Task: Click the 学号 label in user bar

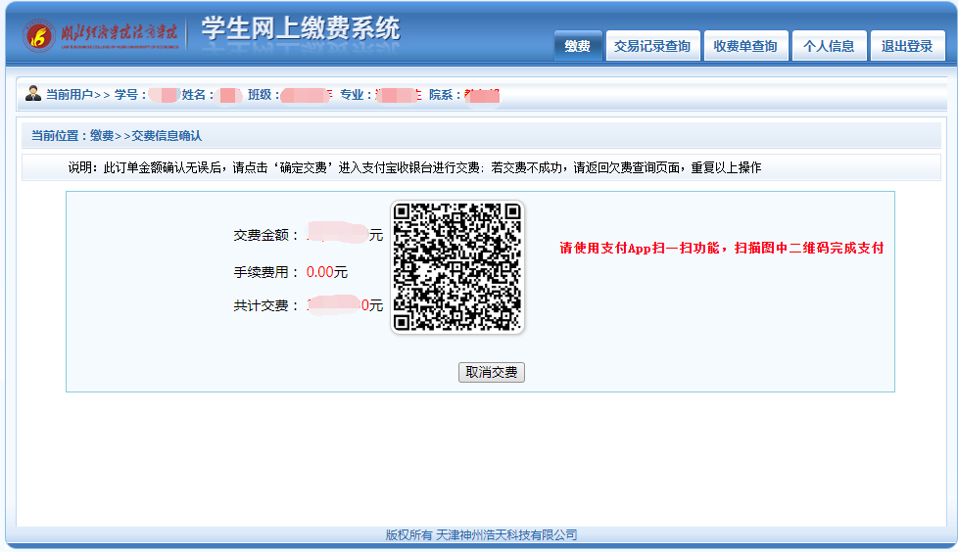Action: click(x=129, y=95)
